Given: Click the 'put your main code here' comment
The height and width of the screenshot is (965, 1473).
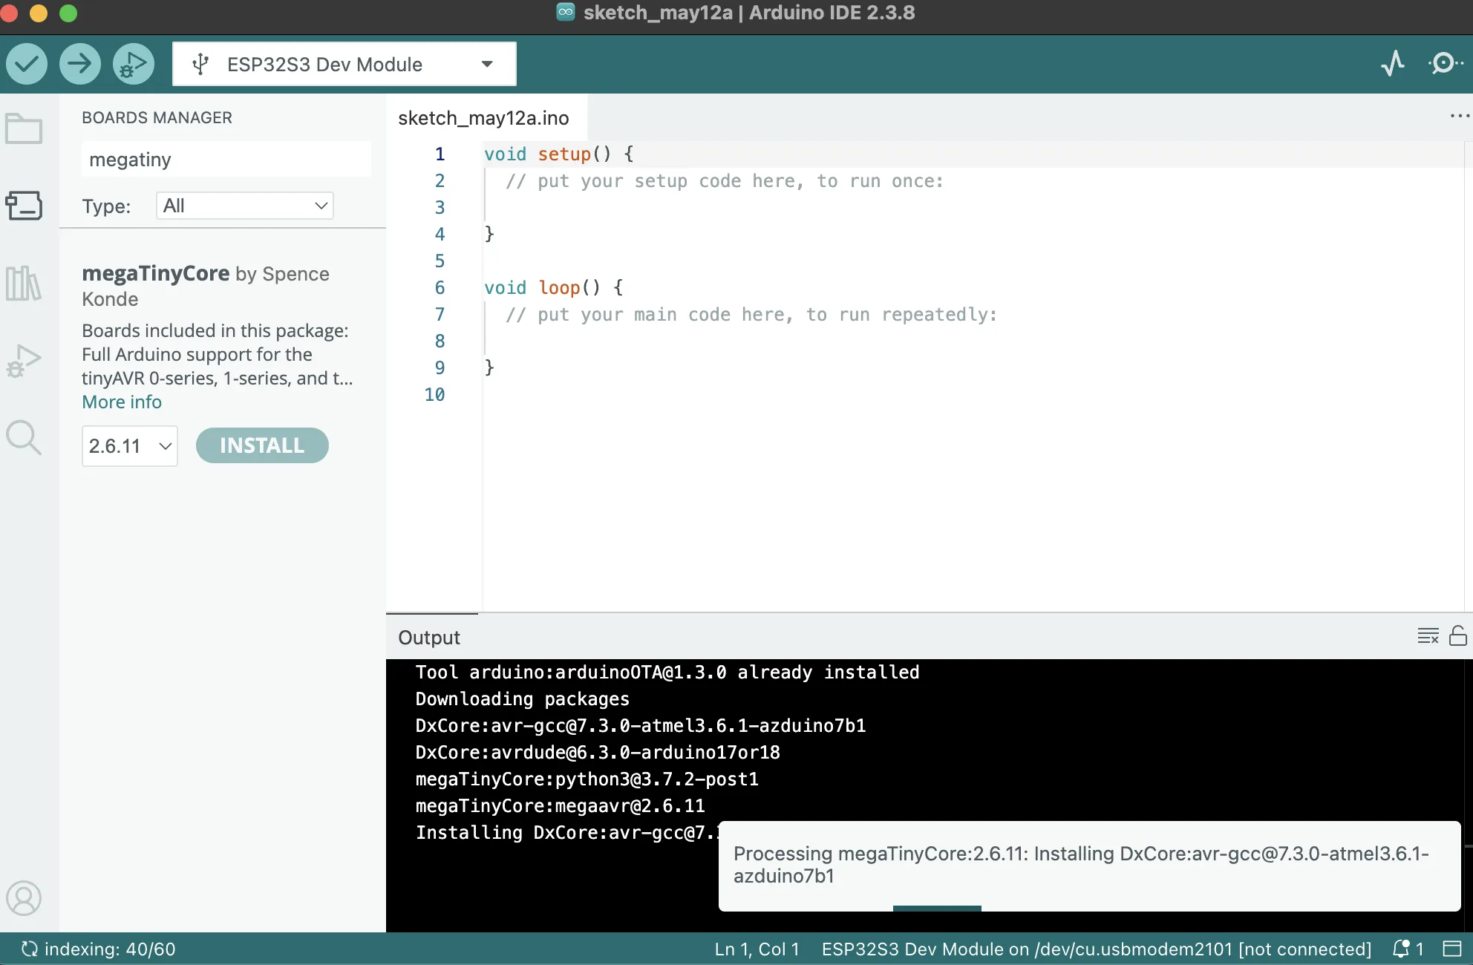Looking at the screenshot, I should (x=751, y=315).
